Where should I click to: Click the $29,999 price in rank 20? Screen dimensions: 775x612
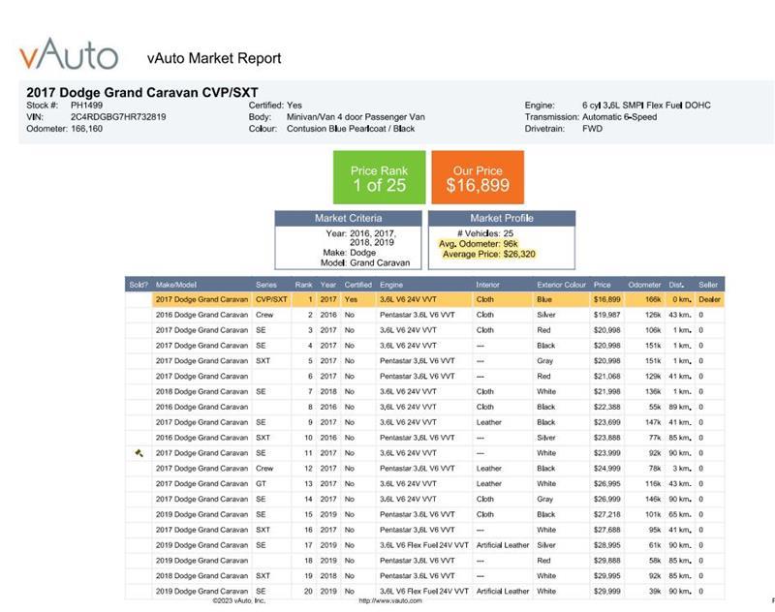(x=606, y=591)
